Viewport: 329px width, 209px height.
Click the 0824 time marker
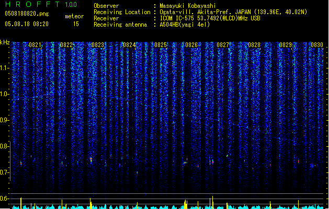tap(129, 45)
